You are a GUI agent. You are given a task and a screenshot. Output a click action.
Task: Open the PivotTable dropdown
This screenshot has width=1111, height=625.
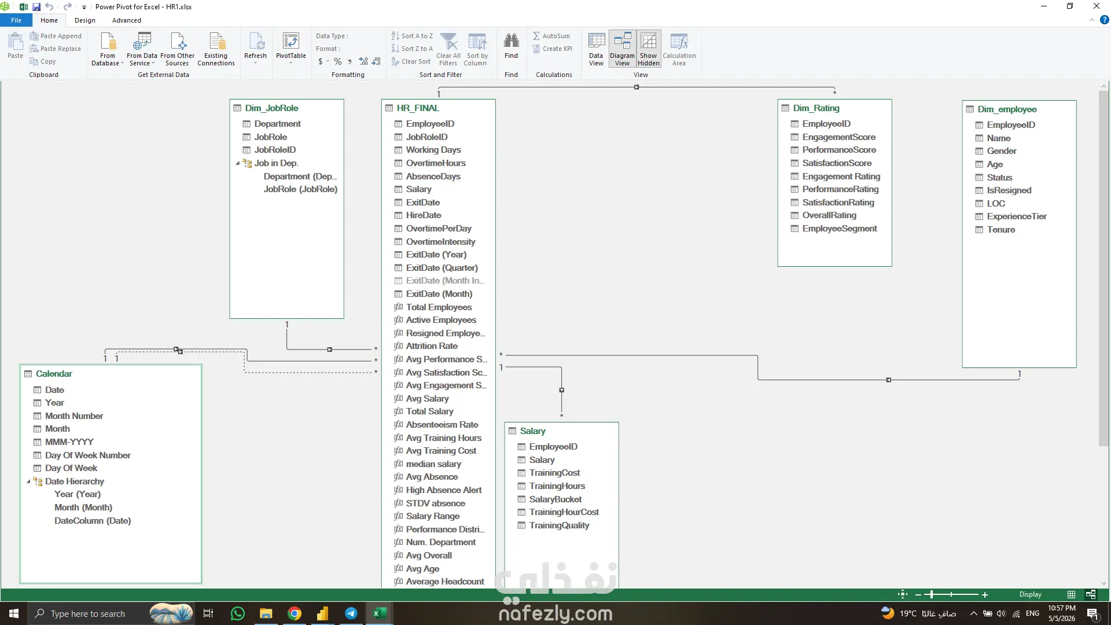291,47
